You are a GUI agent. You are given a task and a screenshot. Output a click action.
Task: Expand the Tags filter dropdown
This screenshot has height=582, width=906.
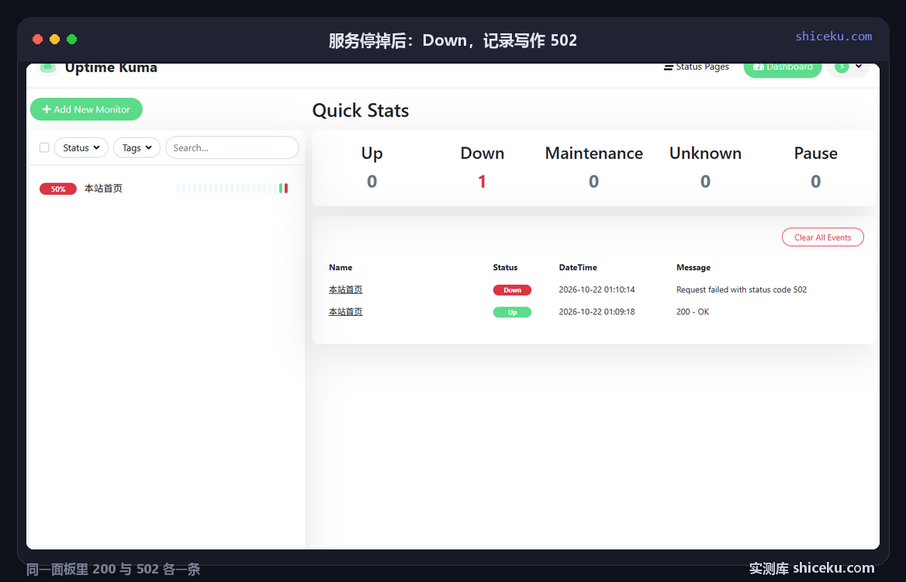click(x=137, y=147)
